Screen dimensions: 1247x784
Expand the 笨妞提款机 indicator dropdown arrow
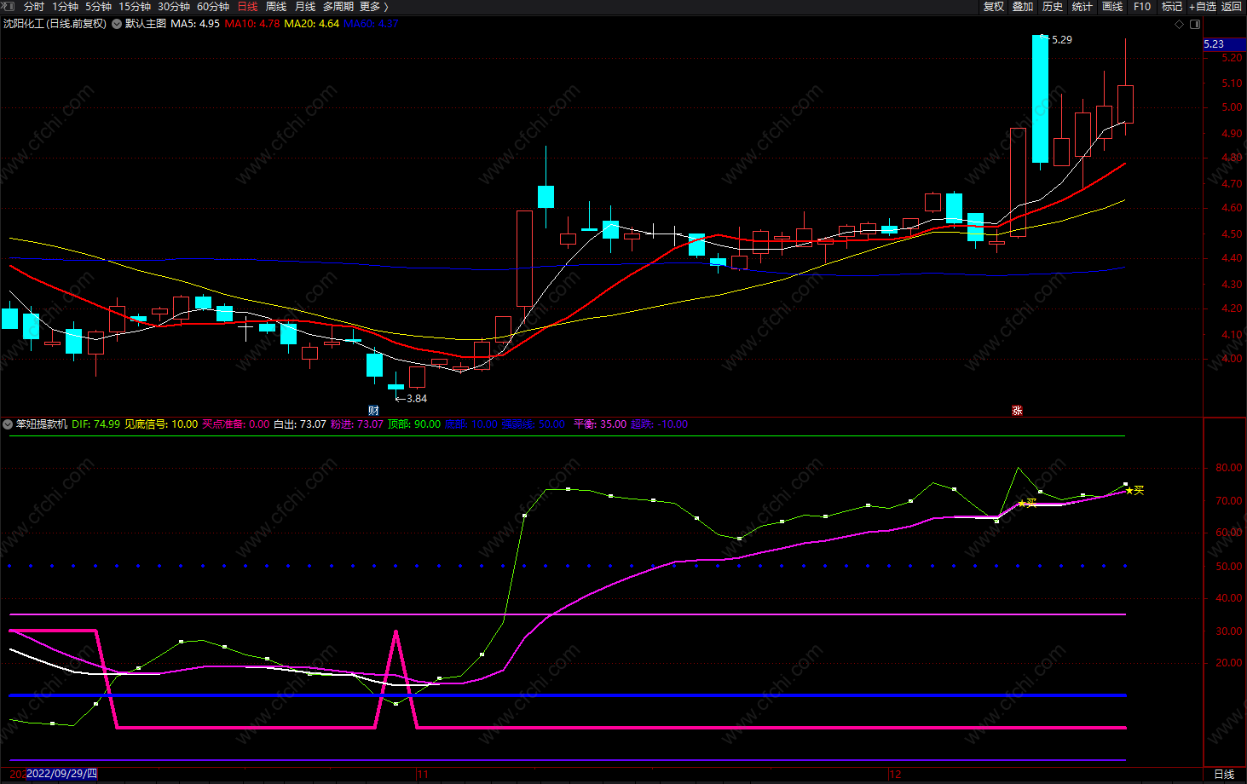tap(8, 424)
